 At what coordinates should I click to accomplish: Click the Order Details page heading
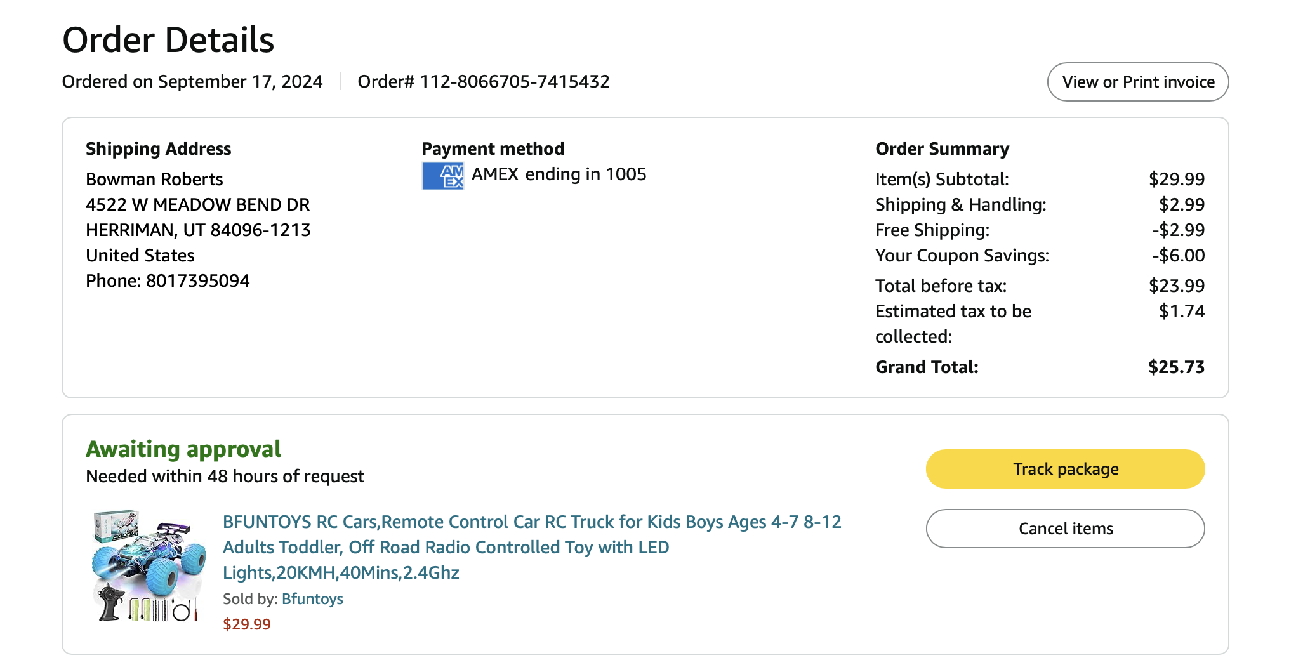tap(168, 40)
